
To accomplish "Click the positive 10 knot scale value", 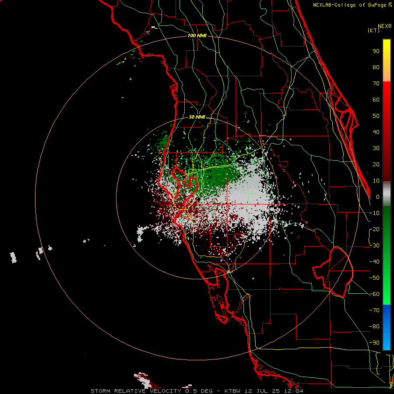I will coord(376,181).
